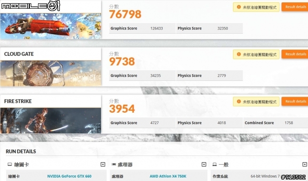Click warning exclamation icon in Fire Strike row
This screenshot has height=181, width=308.
[239, 102]
